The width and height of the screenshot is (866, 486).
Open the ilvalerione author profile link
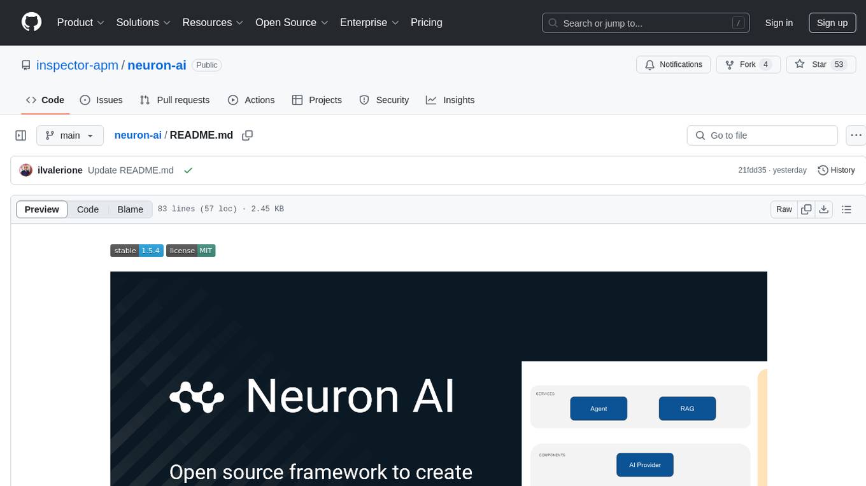point(60,170)
